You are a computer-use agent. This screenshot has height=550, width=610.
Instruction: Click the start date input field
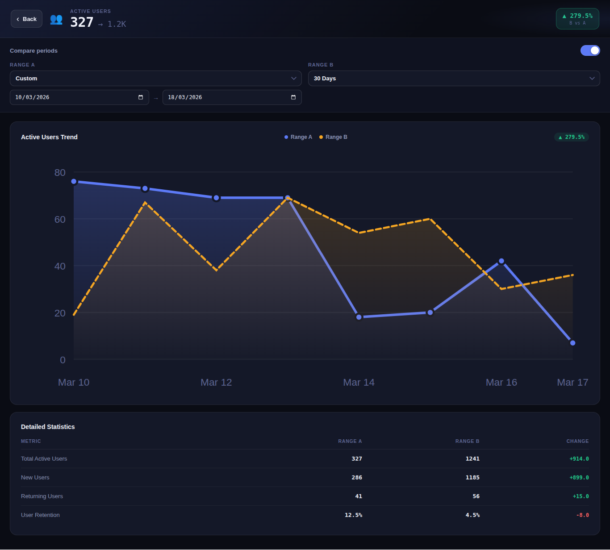coord(67,97)
